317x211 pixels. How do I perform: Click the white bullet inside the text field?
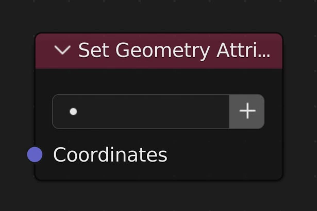click(73, 111)
